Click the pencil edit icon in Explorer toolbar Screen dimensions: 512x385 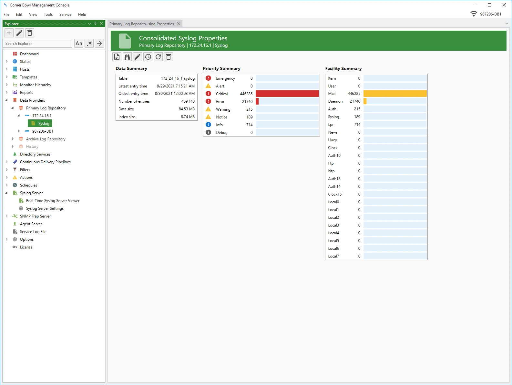tap(19, 33)
